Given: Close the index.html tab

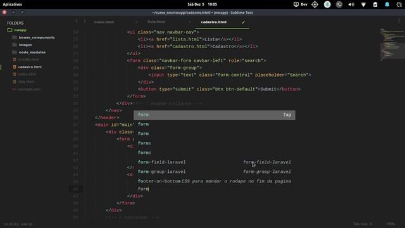Looking at the screenshot, I should tap(137, 22).
